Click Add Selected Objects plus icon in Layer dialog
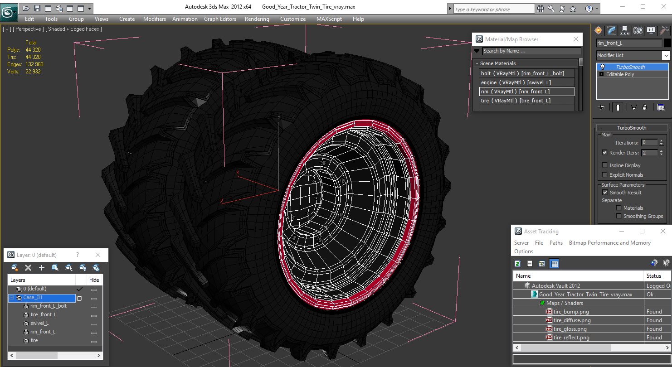Image resolution: width=672 pixels, height=367 pixels. pyautogui.click(x=41, y=268)
